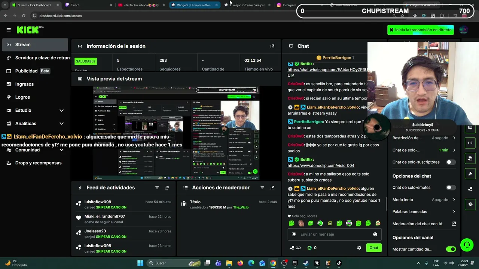Show hidden system tray icons
Screen dimensions: 479x269
[419, 263]
